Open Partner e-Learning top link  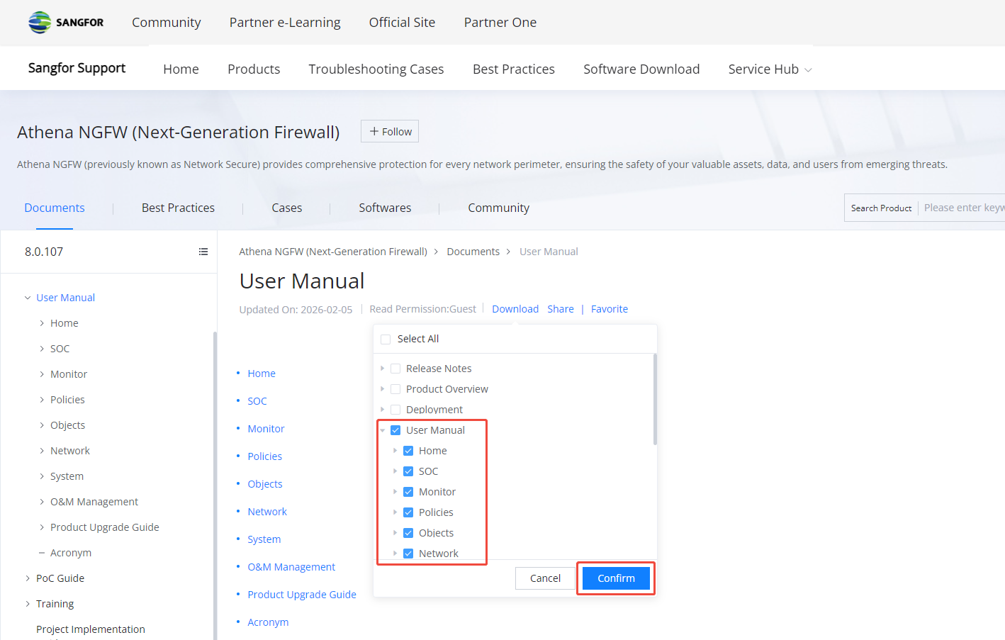(x=285, y=22)
